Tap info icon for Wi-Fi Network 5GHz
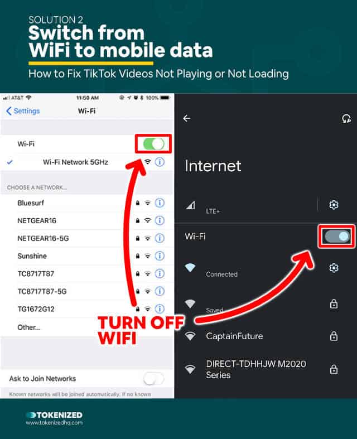357x439 pixels. [160, 162]
